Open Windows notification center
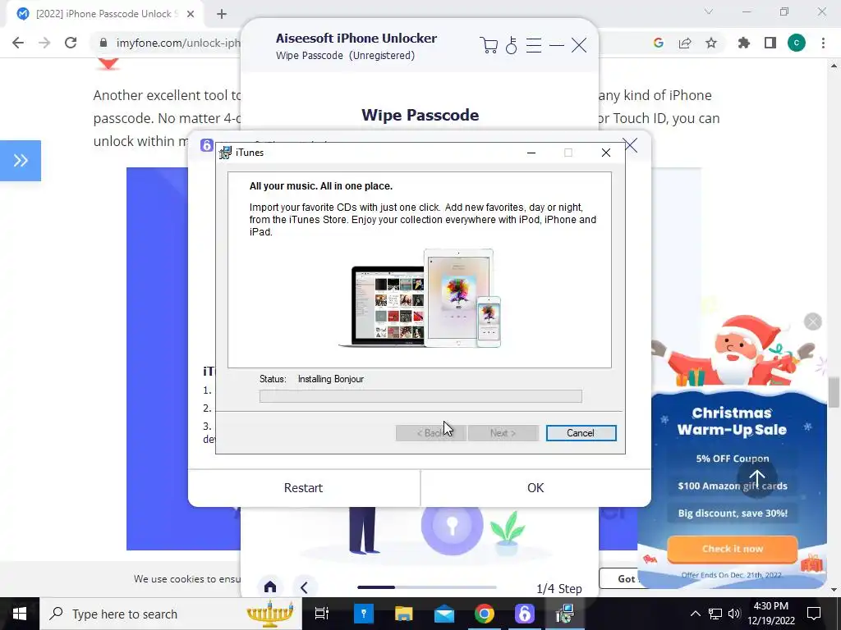The height and width of the screenshot is (630, 841). pos(814,614)
